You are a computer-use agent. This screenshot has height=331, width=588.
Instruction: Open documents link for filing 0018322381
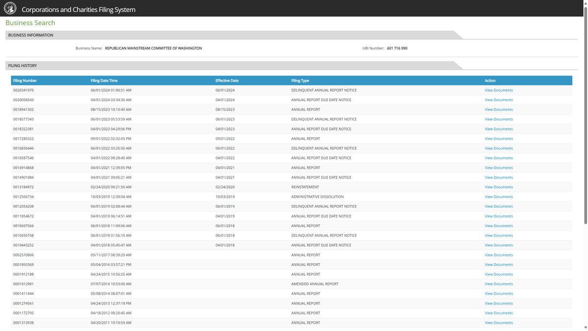[x=499, y=129]
